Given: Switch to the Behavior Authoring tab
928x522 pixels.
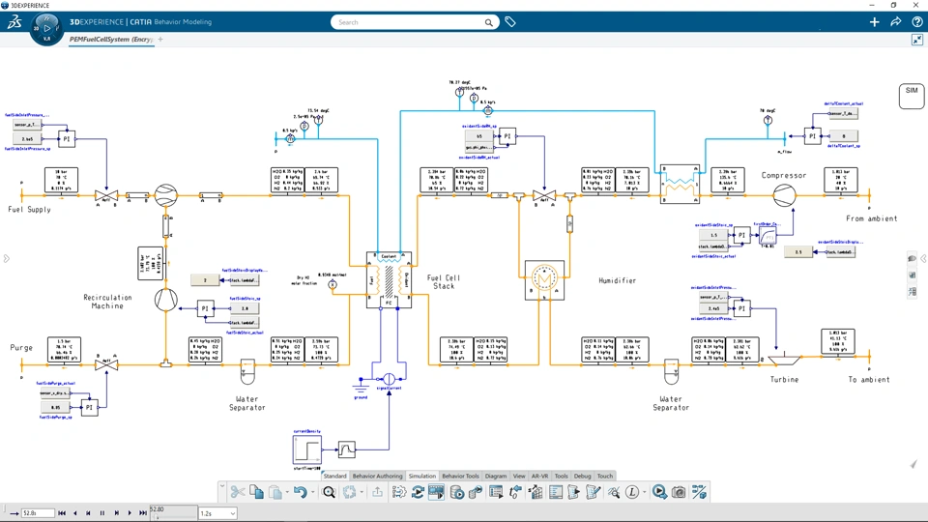Looking at the screenshot, I should [377, 476].
